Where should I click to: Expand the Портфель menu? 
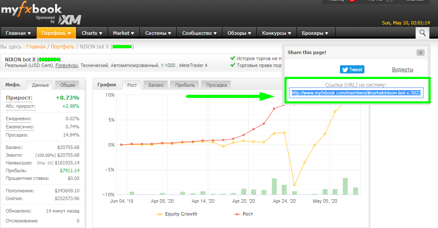click(56, 33)
